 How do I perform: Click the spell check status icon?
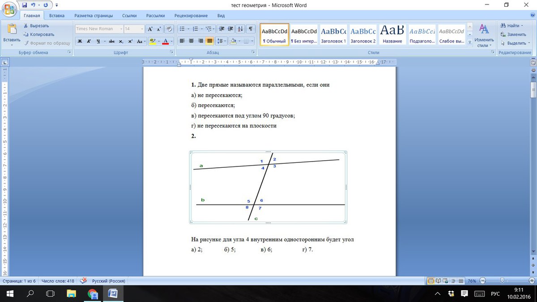83,281
